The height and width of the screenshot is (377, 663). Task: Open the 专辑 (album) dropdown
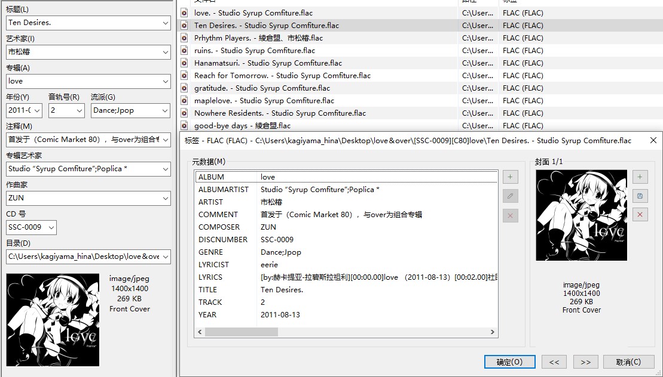[166, 81]
